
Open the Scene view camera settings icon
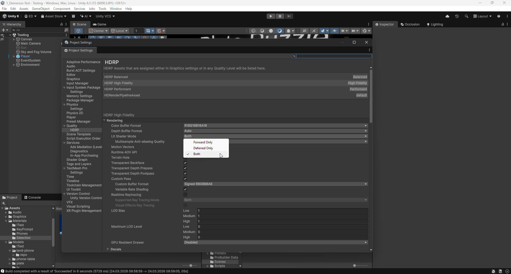353,31
